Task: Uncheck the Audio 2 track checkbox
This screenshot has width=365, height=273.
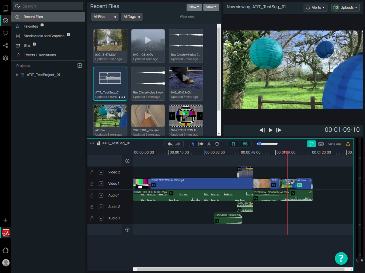Action: point(101,207)
